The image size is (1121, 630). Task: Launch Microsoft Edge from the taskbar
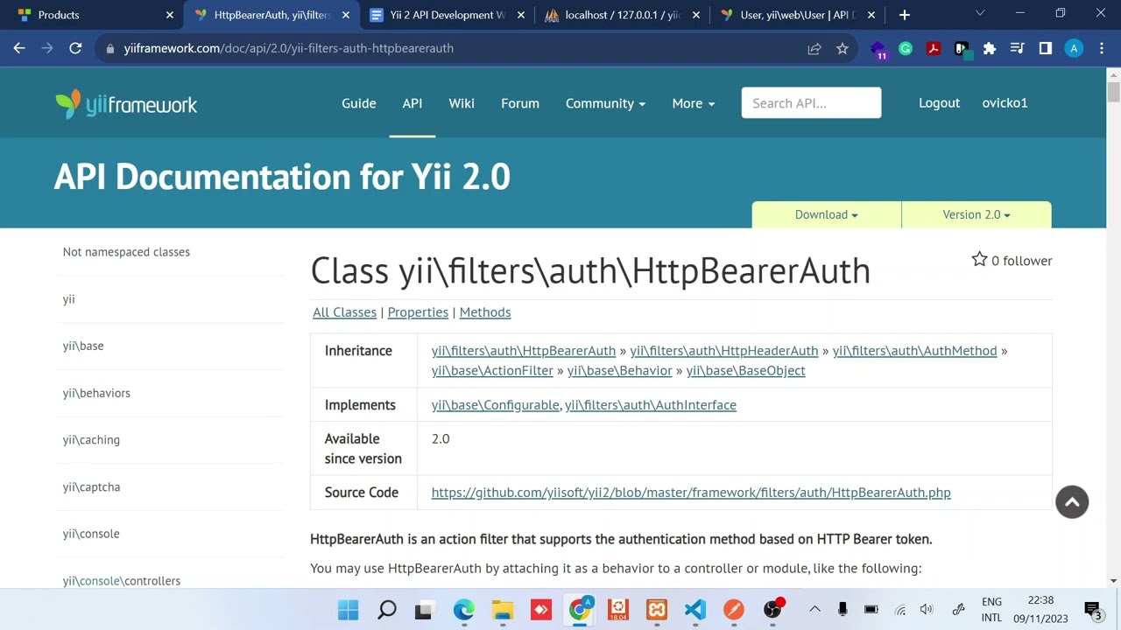point(463,610)
